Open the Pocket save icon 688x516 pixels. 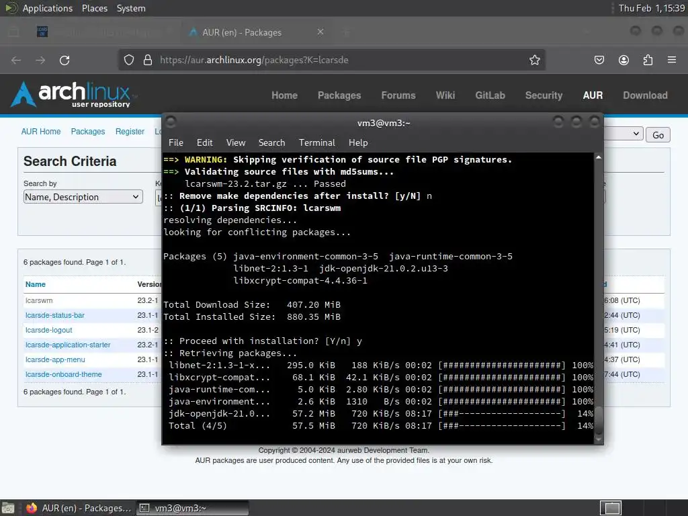click(x=599, y=60)
